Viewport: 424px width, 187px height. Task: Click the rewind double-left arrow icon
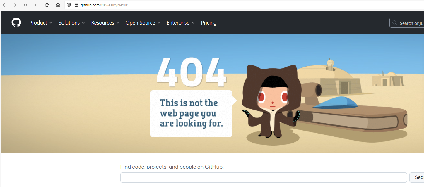(x=25, y=5)
